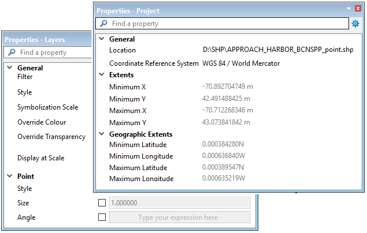The image size is (367, 233).
Task: Select the Coordinate Reference System property
Action: 154,63
